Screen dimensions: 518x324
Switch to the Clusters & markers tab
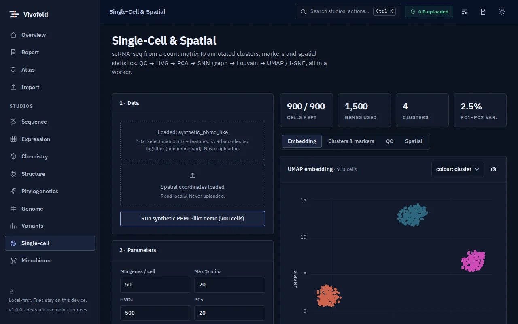(x=351, y=141)
